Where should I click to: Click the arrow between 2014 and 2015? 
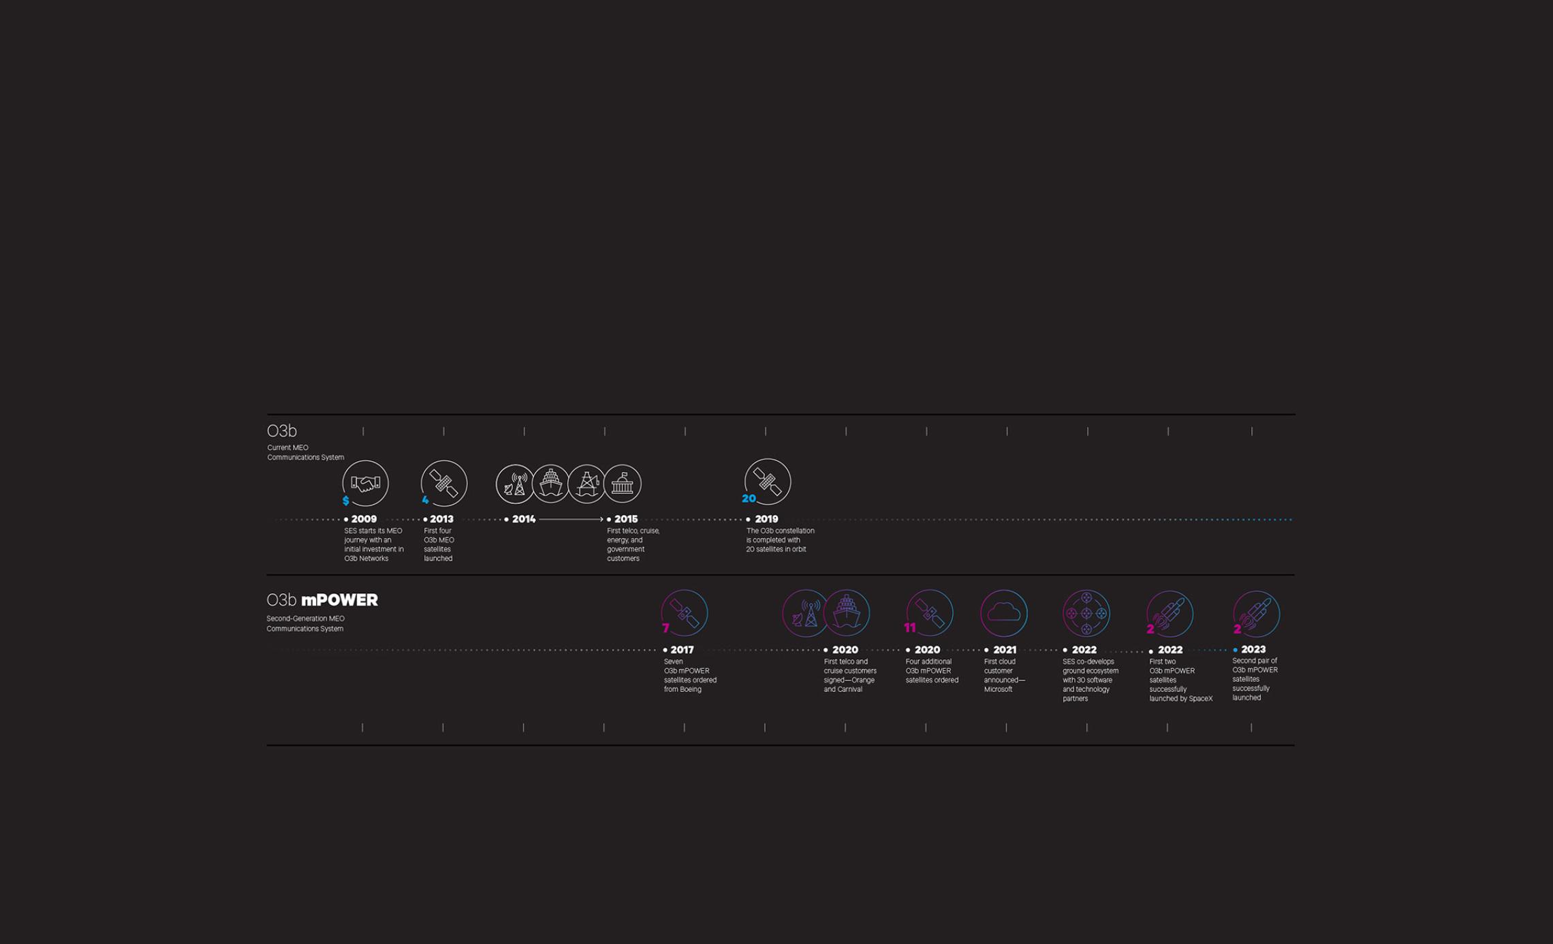point(571,519)
